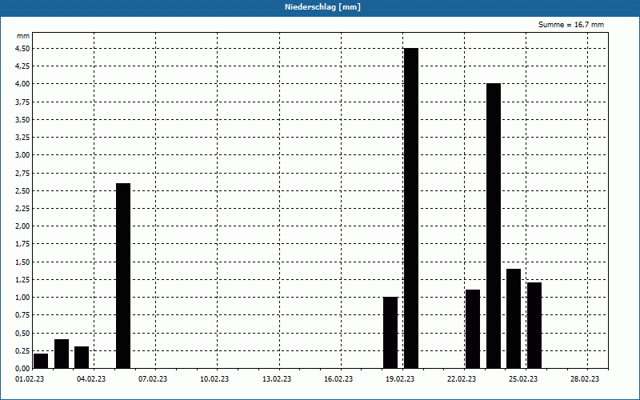Click the 10.02.23 date label
Image resolution: width=640 pixels, height=400 pixels.
tap(214, 379)
